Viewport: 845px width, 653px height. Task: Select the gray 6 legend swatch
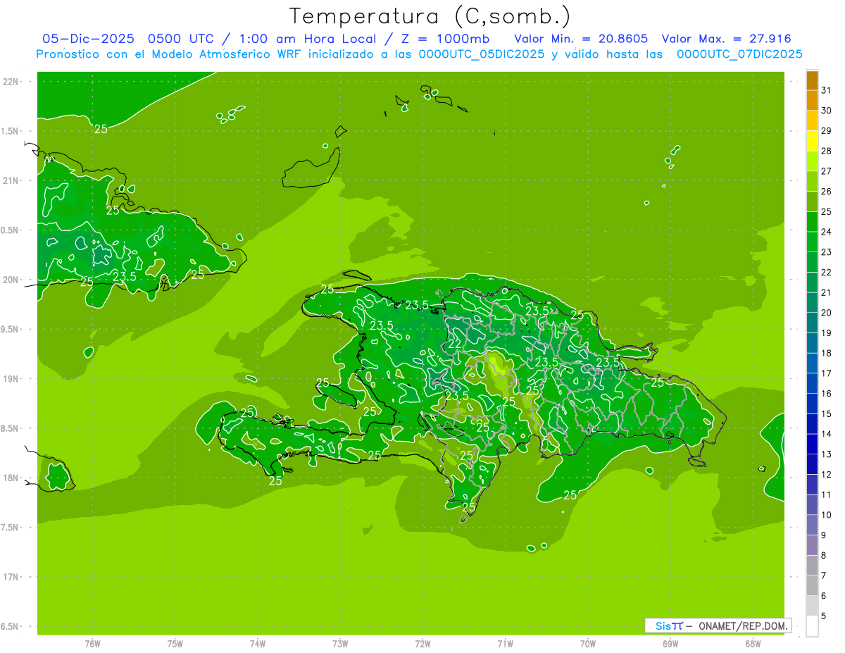pyautogui.click(x=812, y=606)
